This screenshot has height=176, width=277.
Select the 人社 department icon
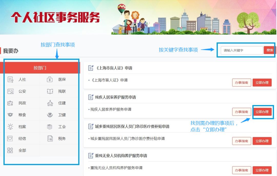[11, 80]
